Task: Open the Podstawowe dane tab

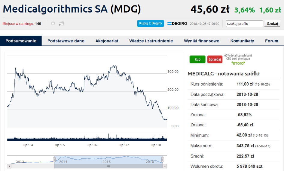Action: coord(66,41)
